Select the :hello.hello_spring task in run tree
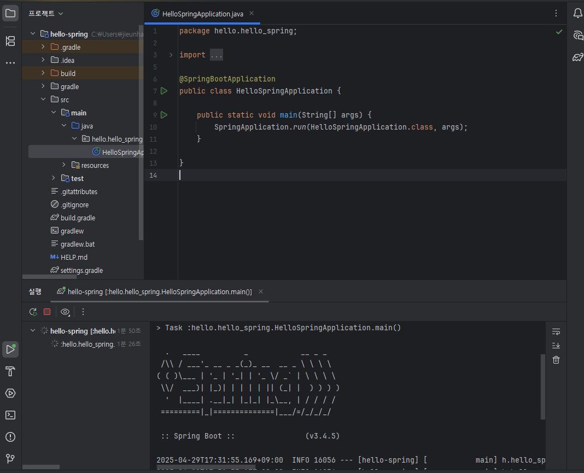Screen dimensions: 584x473 tap(87, 344)
